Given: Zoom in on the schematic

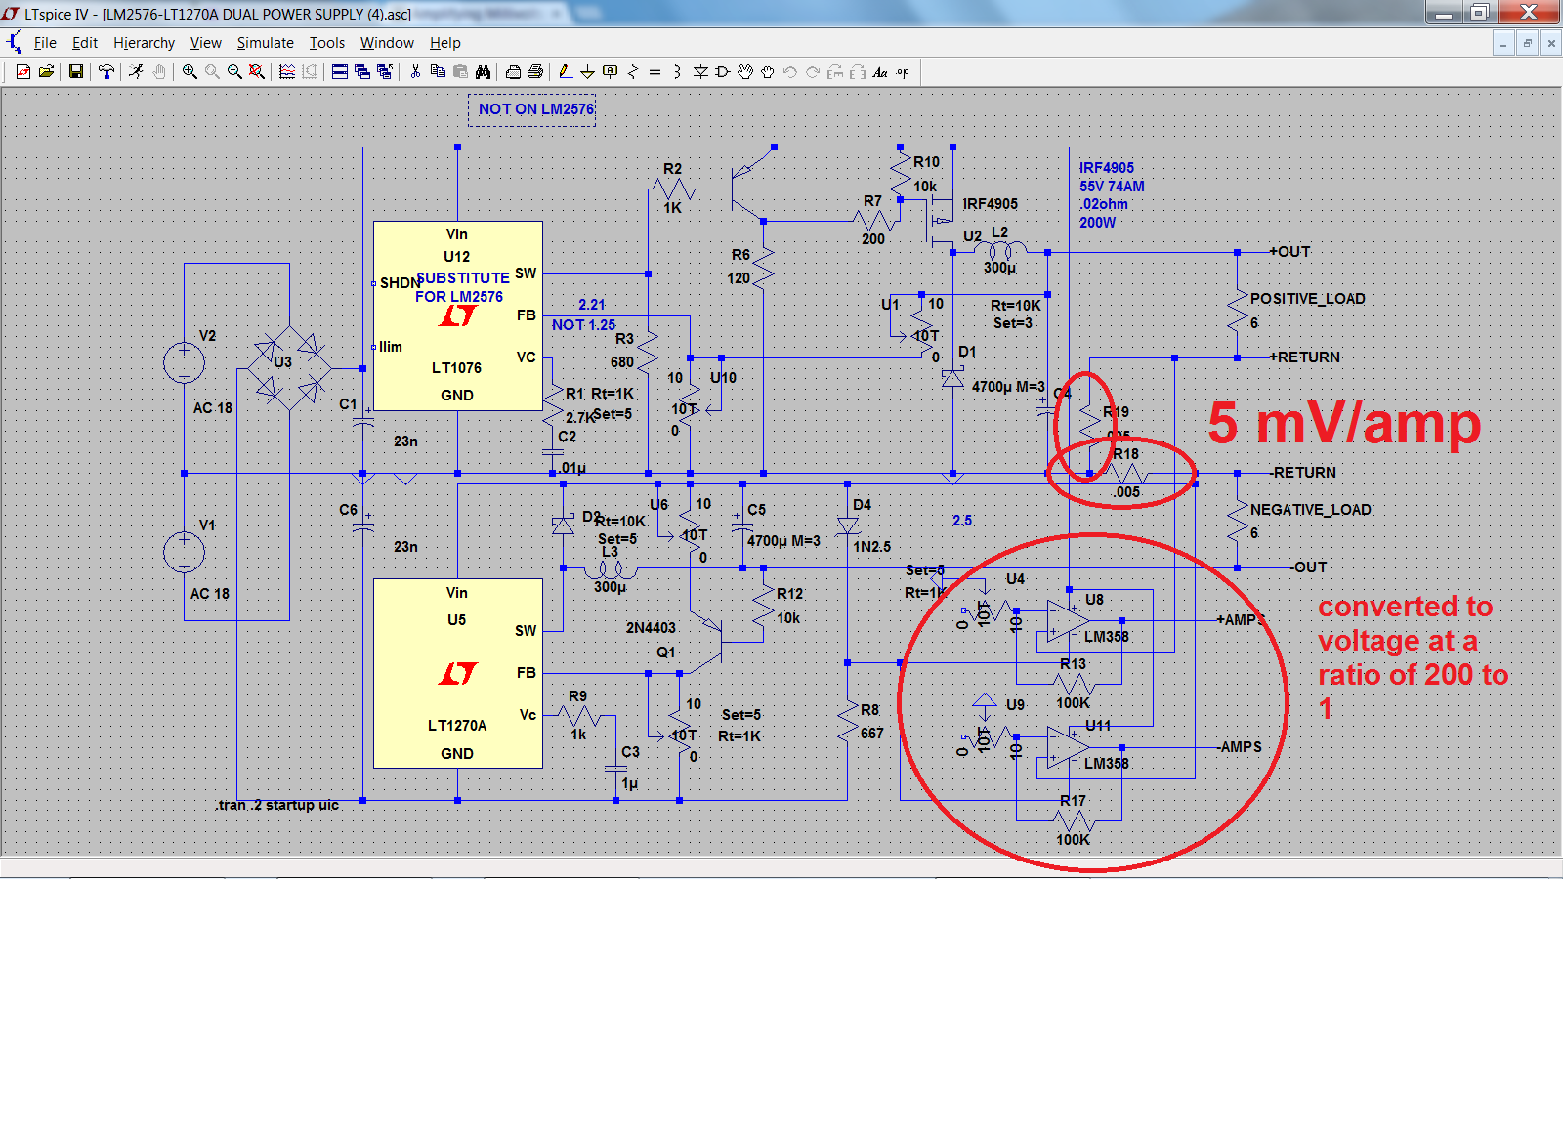Looking at the screenshot, I should point(190,71).
